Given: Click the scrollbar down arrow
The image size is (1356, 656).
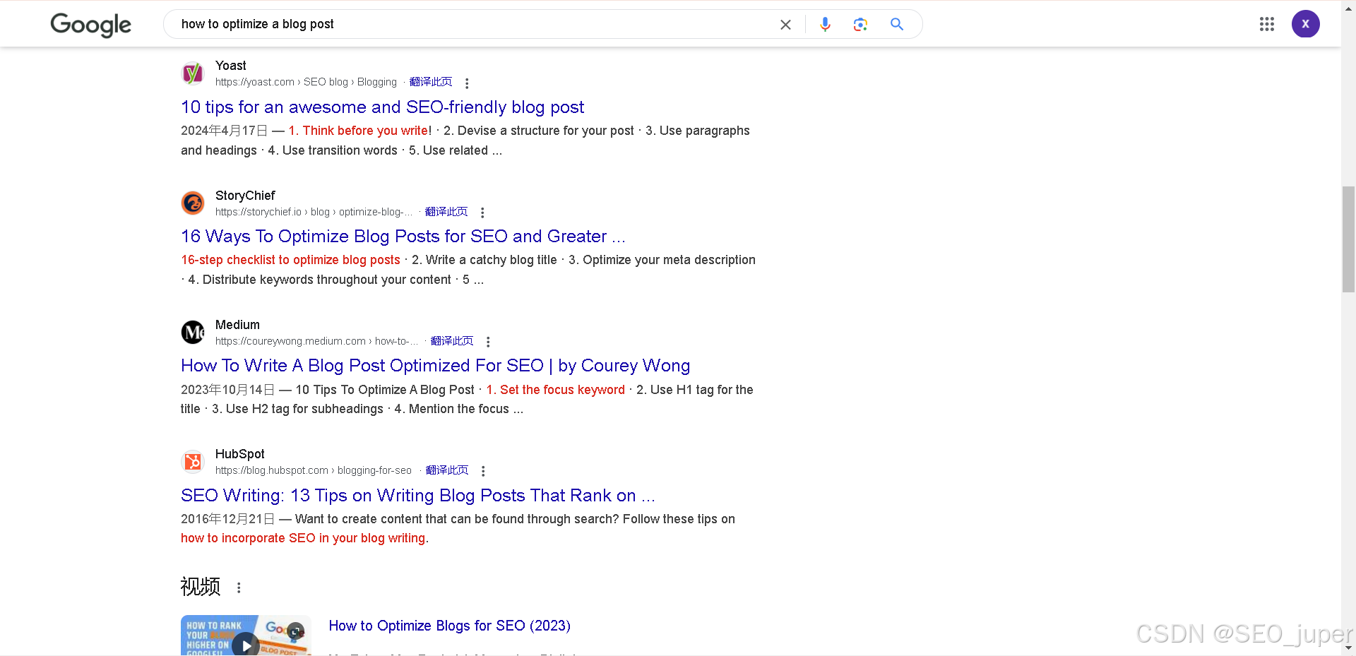Looking at the screenshot, I should tap(1348, 648).
